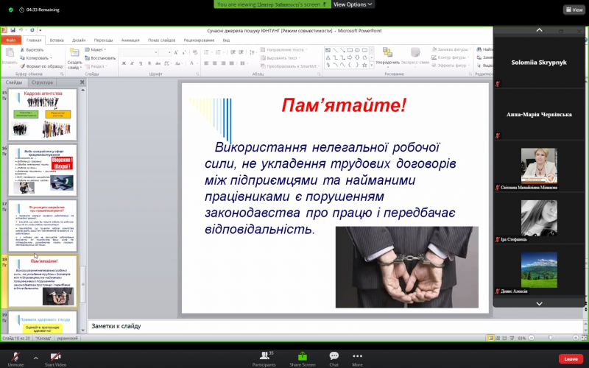Toggle underline Ч formatting
The height and width of the screenshot is (368, 589).
pyautogui.click(x=141, y=63)
